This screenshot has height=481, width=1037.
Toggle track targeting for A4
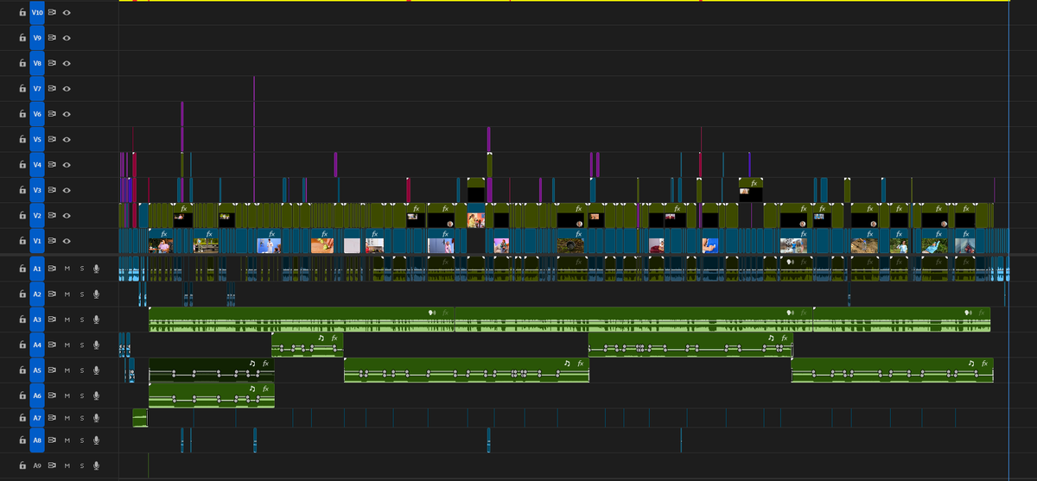click(37, 345)
